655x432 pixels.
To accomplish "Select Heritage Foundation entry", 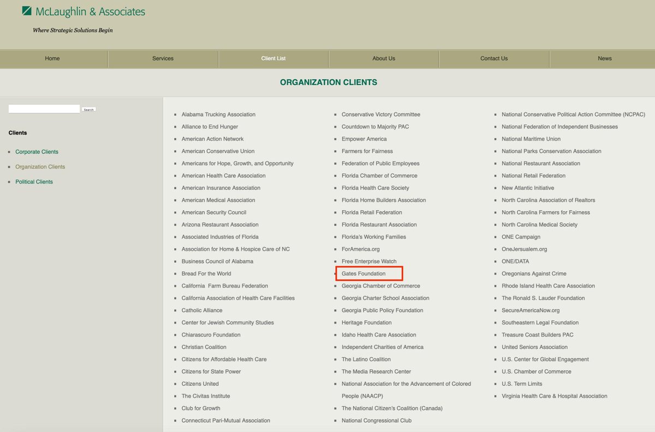I will click(367, 322).
